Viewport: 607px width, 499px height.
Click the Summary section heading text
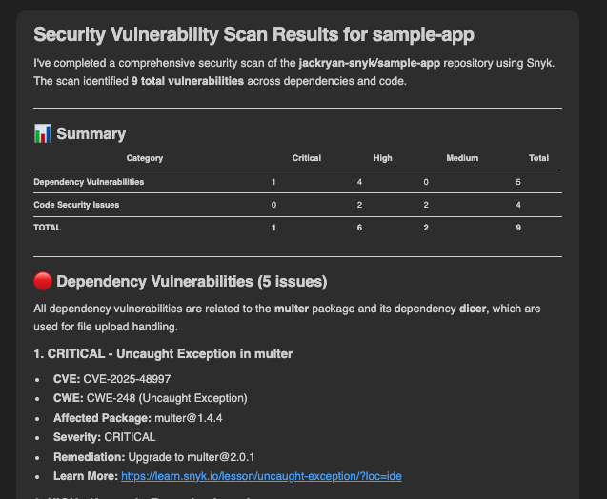pos(91,134)
